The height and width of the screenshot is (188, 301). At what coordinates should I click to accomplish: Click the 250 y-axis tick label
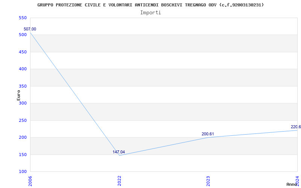coord(23,120)
